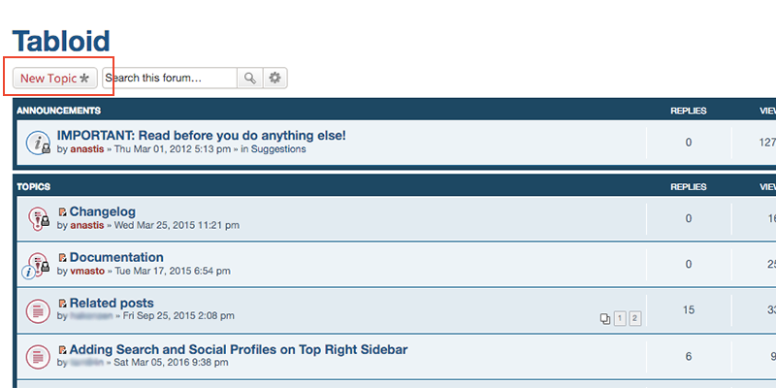The height and width of the screenshot is (388, 776).
Task: Click the multi-page icon next to page numbers
Action: pos(604,319)
